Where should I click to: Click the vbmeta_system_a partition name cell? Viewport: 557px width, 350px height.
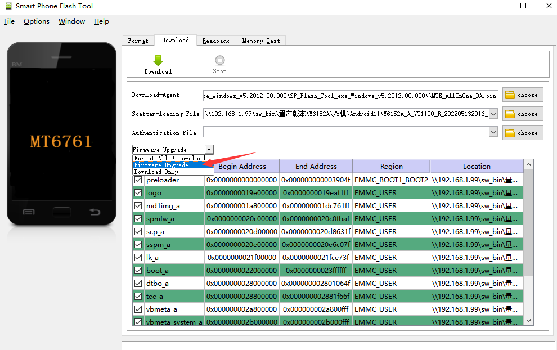click(x=174, y=321)
